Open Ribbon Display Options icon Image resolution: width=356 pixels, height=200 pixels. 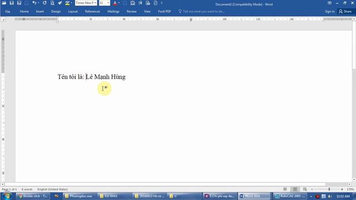(x=329, y=3)
